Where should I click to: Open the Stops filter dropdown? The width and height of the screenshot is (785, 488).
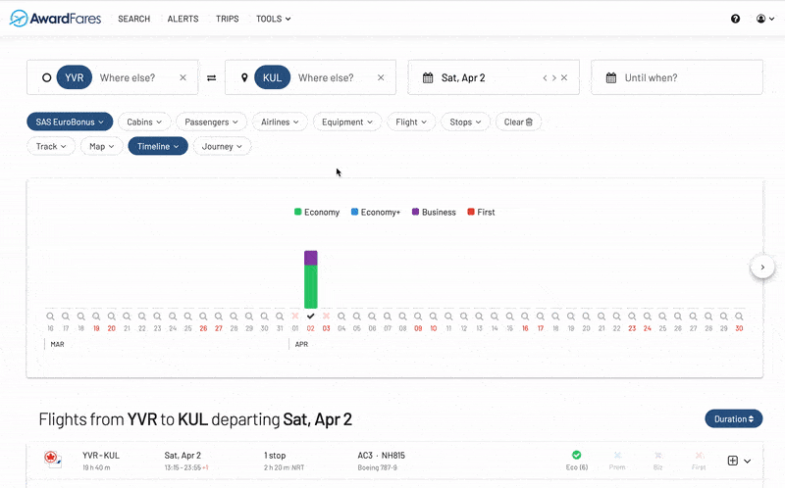point(465,122)
